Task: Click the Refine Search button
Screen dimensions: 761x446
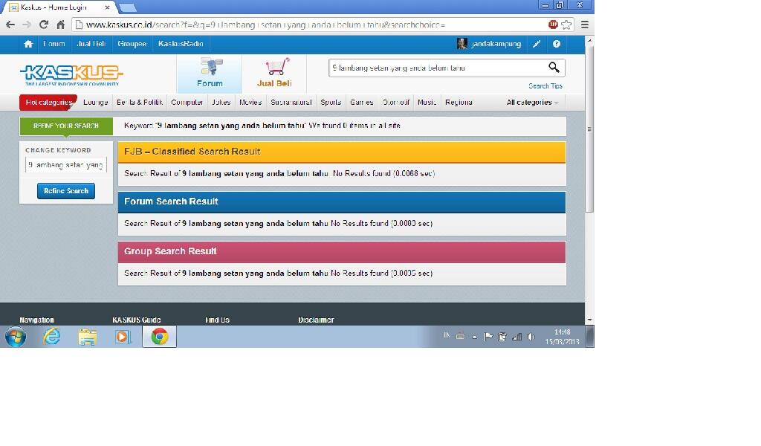Action: (x=66, y=191)
